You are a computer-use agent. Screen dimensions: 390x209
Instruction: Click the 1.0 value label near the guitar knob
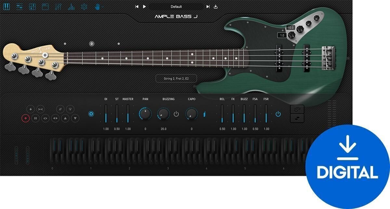click(282, 35)
